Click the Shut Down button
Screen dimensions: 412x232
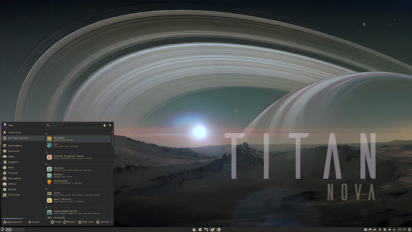tap(86, 222)
